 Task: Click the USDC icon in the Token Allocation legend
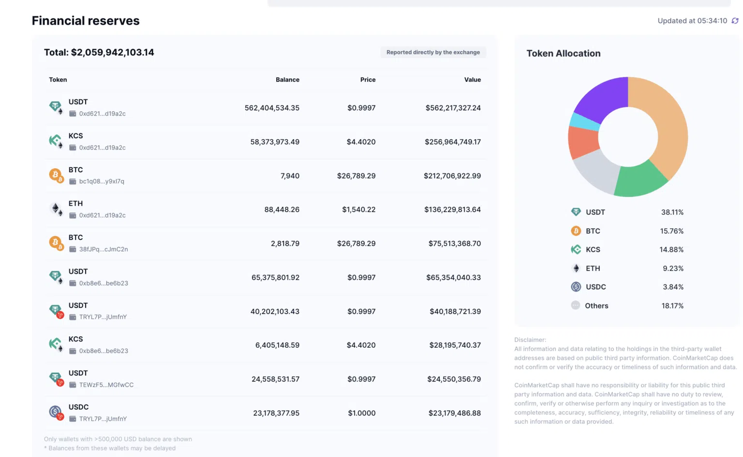(576, 287)
